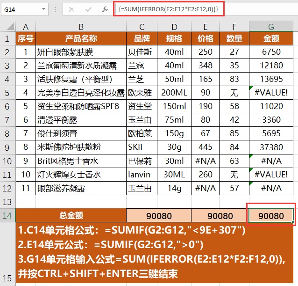Click the 品牌 header cell
Viewport: 298px width, 286px height.
coord(142,39)
